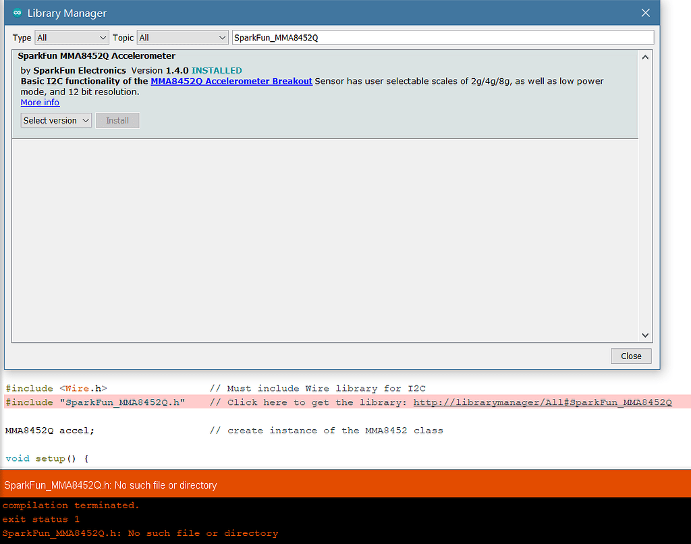The image size is (691, 544).
Task: Open the More info link
Action: coord(40,102)
